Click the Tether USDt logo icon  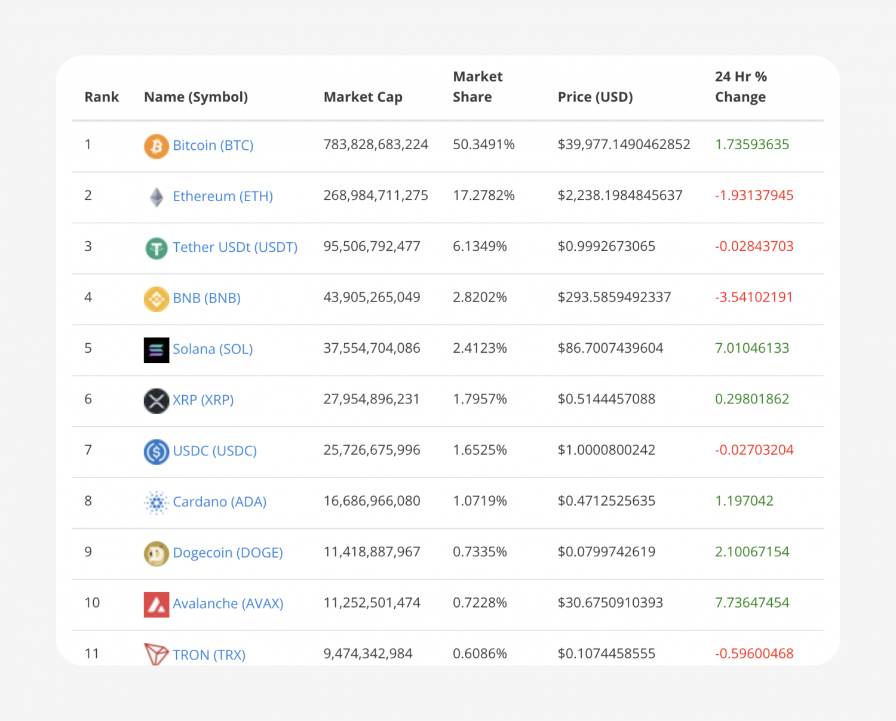[x=157, y=248]
